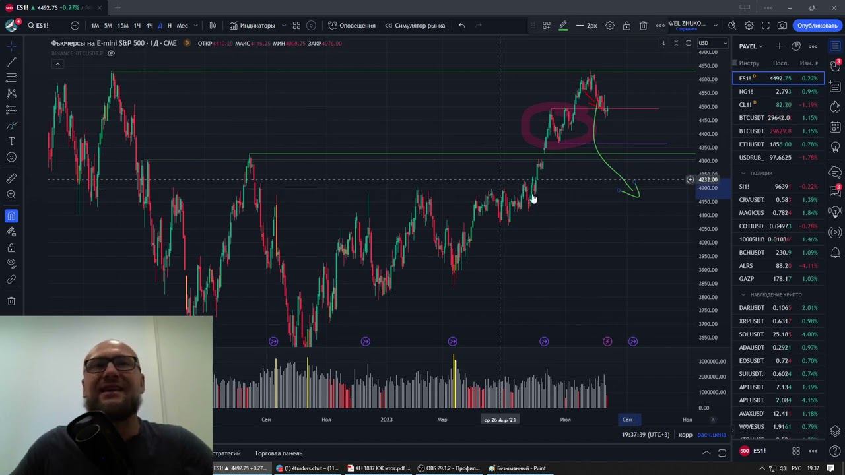Open Индикаторы panel
Viewport: 845px width, 475px height.
point(252,26)
